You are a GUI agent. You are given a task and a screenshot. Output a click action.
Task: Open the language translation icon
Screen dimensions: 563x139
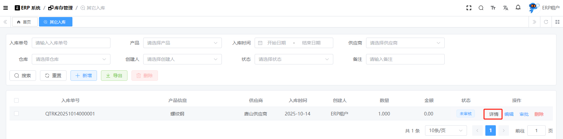[x=505, y=8]
